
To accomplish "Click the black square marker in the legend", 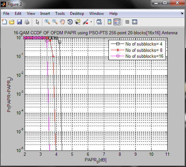I will pos(118,44).
